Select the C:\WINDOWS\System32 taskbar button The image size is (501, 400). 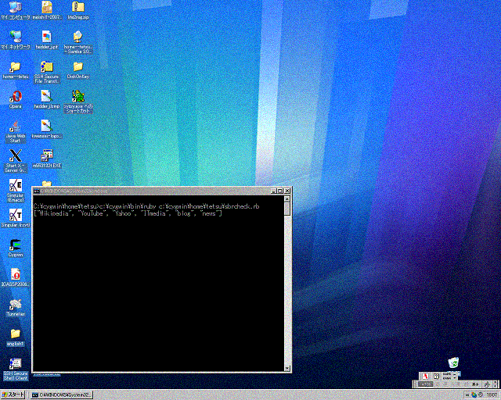63,395
